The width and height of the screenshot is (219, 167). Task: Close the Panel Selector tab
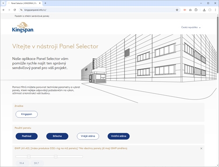40,3
